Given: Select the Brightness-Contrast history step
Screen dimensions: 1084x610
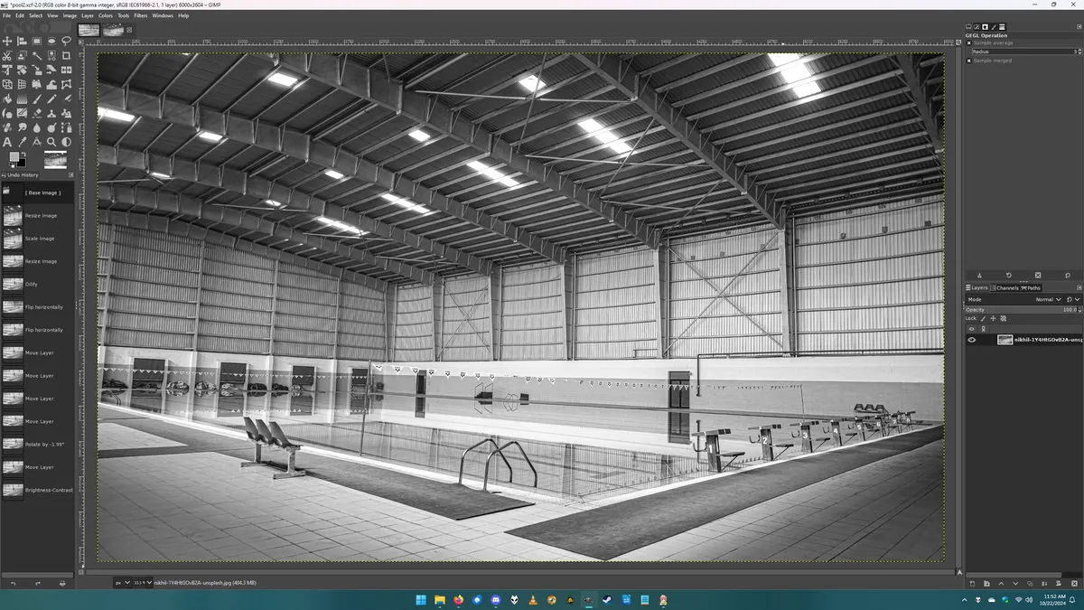Looking at the screenshot, I should (x=38, y=491).
